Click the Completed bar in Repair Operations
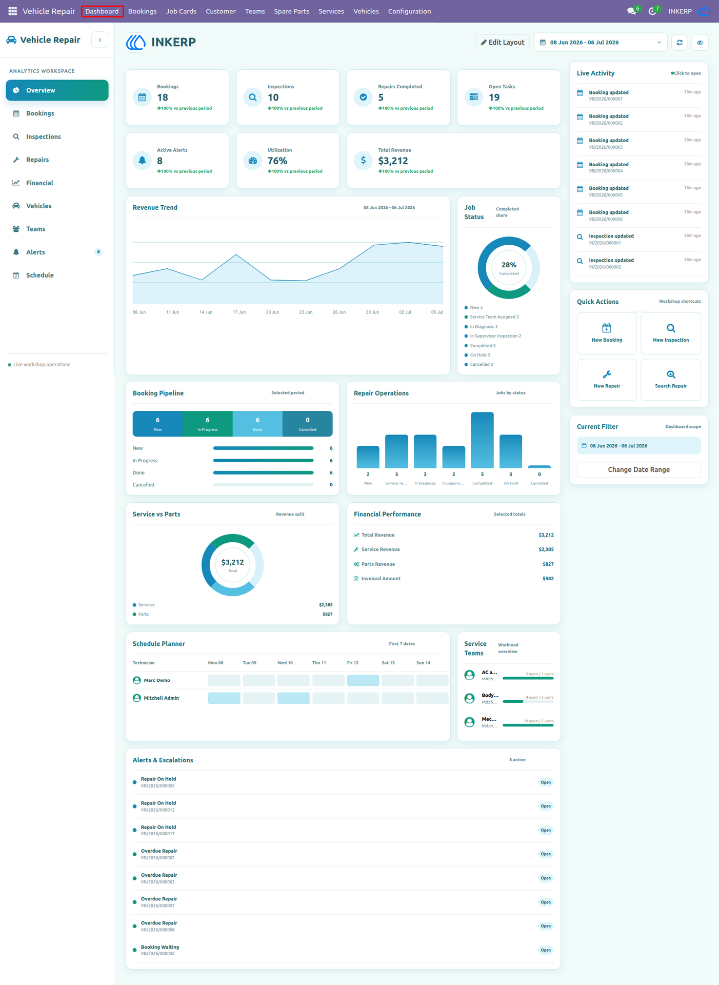Image resolution: width=719 pixels, height=985 pixels. click(482, 440)
